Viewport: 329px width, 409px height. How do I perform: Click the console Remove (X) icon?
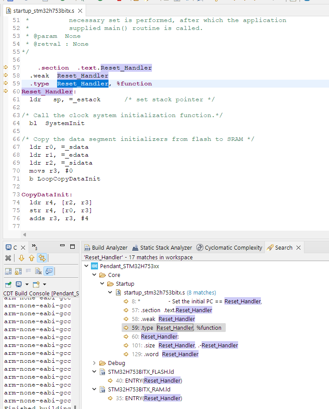click(8, 258)
